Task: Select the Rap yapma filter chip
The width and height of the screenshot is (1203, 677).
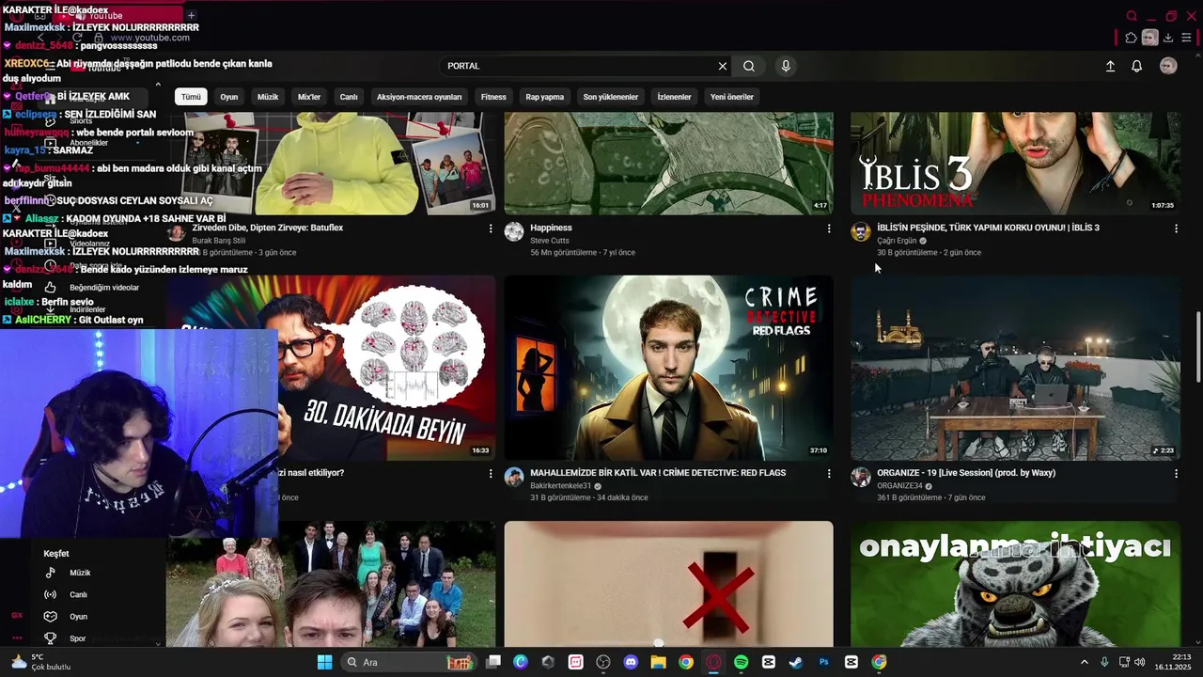Action: tap(545, 97)
